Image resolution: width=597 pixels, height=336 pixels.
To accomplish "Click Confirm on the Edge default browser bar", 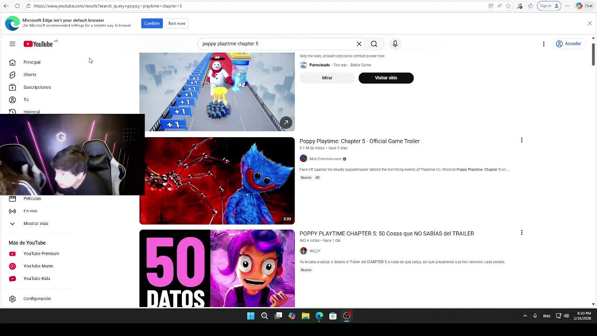I will point(152,23).
